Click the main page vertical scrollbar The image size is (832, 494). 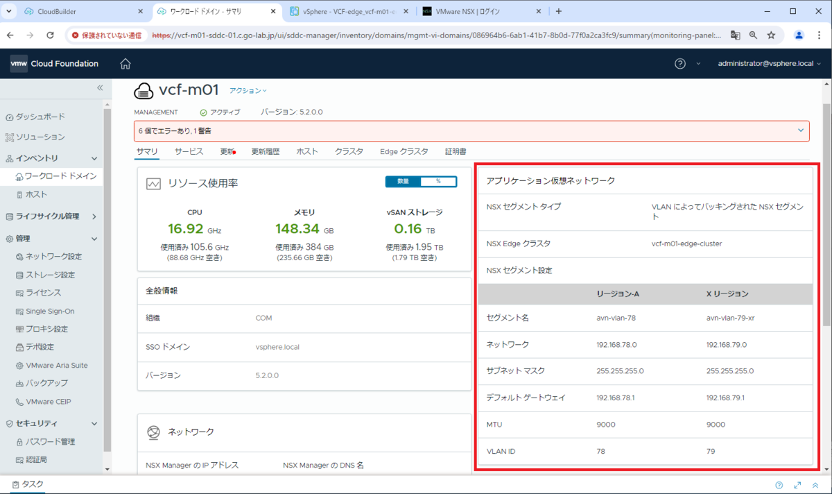coord(826,215)
